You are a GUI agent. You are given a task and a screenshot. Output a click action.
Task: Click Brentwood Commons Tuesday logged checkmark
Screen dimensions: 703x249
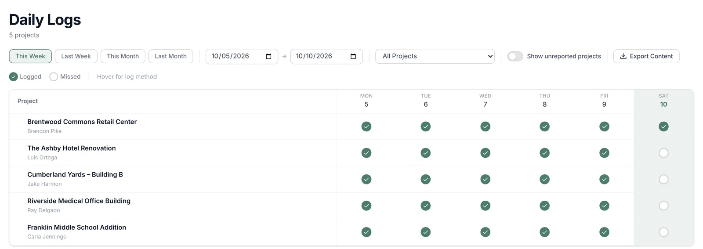coord(426,126)
